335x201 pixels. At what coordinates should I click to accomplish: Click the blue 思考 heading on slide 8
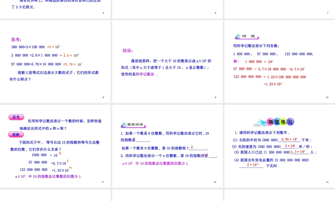(x=15, y=39)
